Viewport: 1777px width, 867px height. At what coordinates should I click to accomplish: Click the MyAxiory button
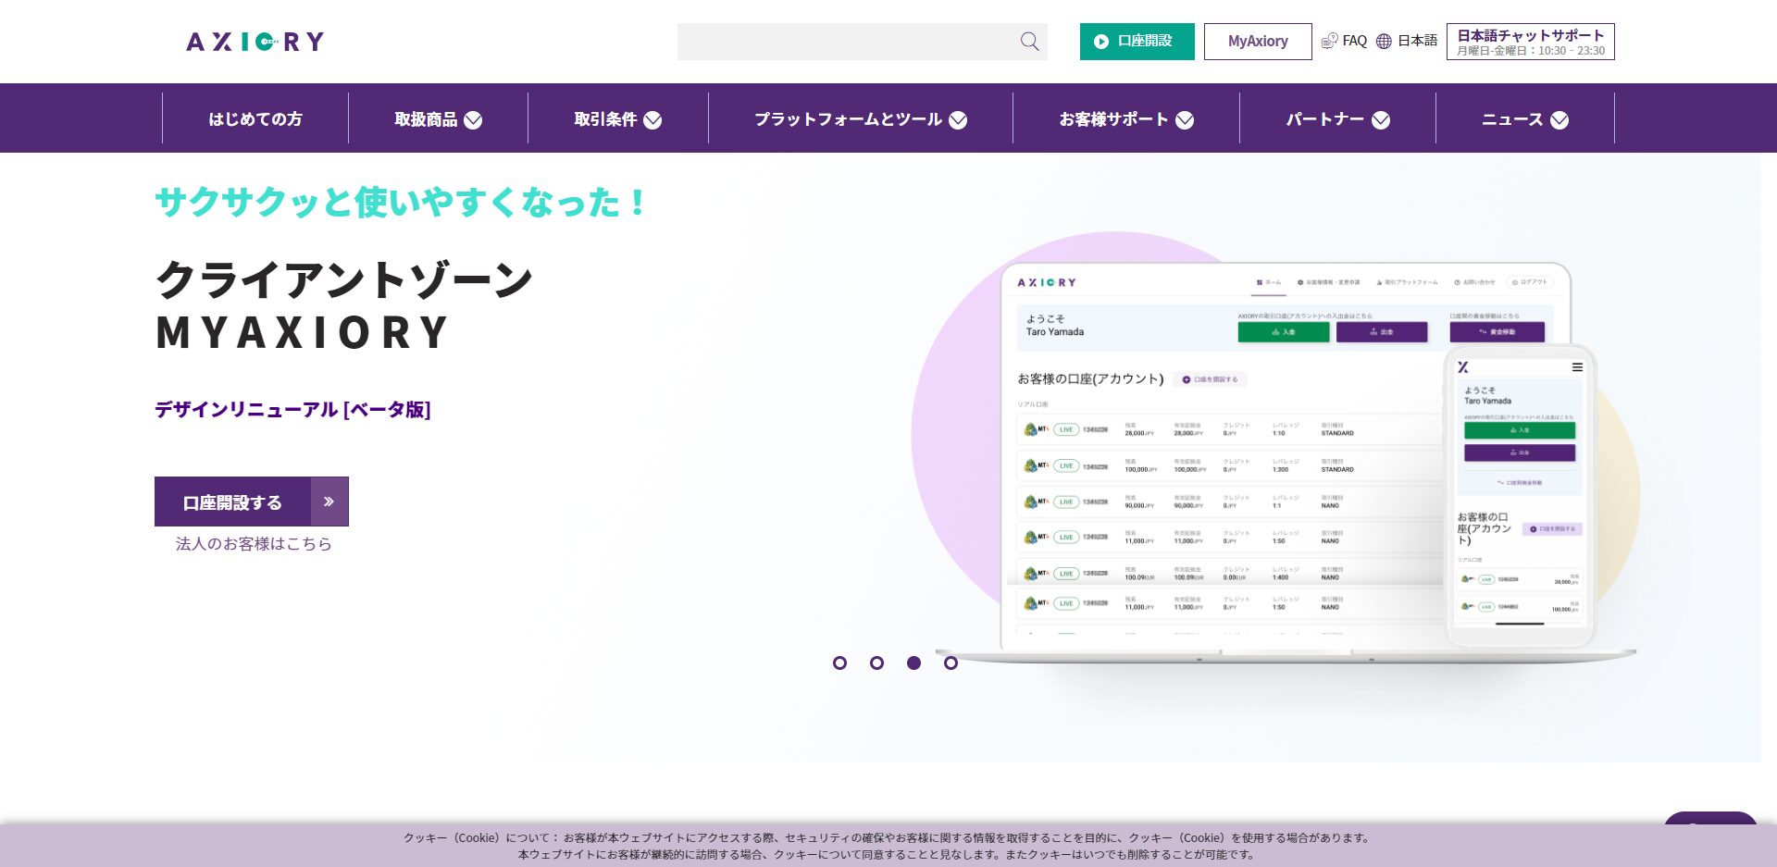tap(1258, 42)
